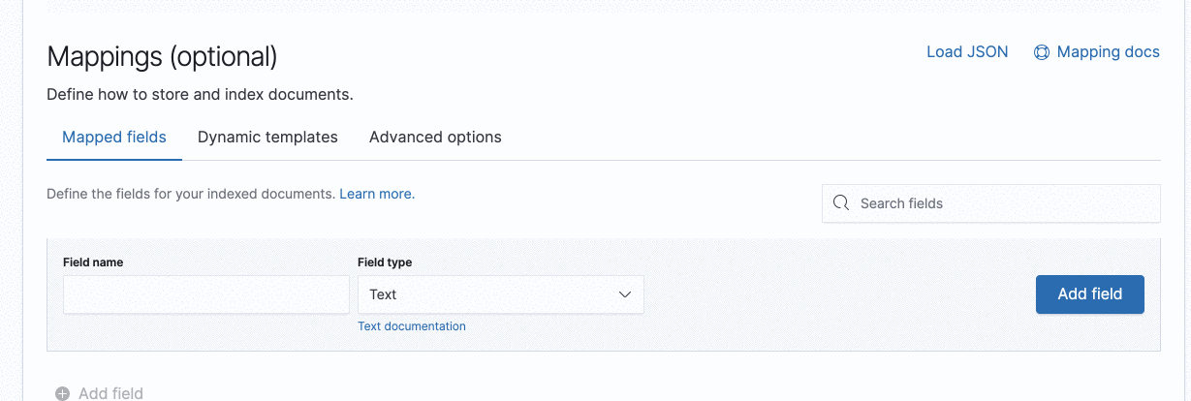Click the Mappings (optional) heading
The width and height of the screenshot is (1191, 401).
pyautogui.click(x=162, y=56)
